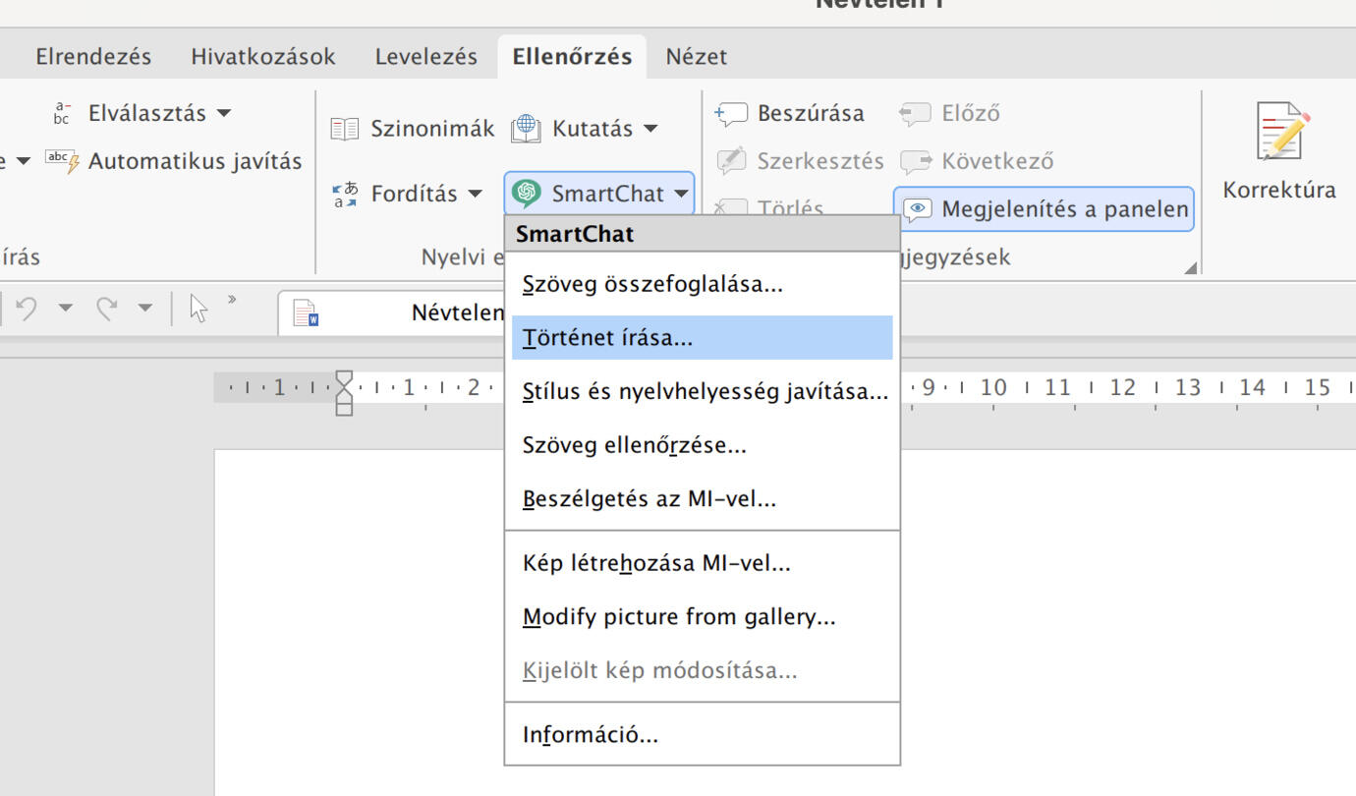Select the Ellenőrzés tab
This screenshot has height=796, width=1356.
click(x=572, y=56)
